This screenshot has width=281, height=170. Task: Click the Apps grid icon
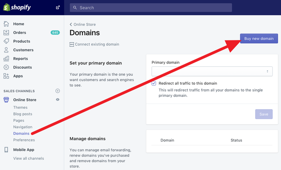click(x=6, y=76)
